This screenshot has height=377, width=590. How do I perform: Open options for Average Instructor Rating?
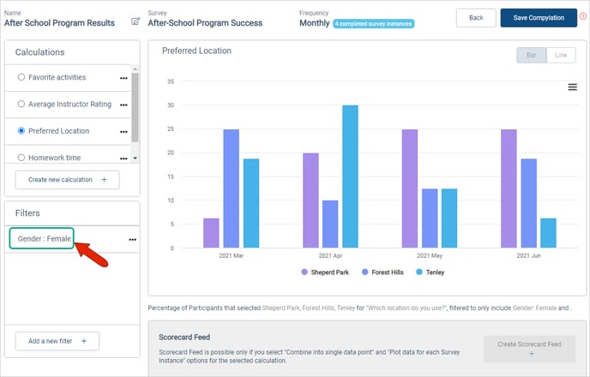tap(124, 105)
